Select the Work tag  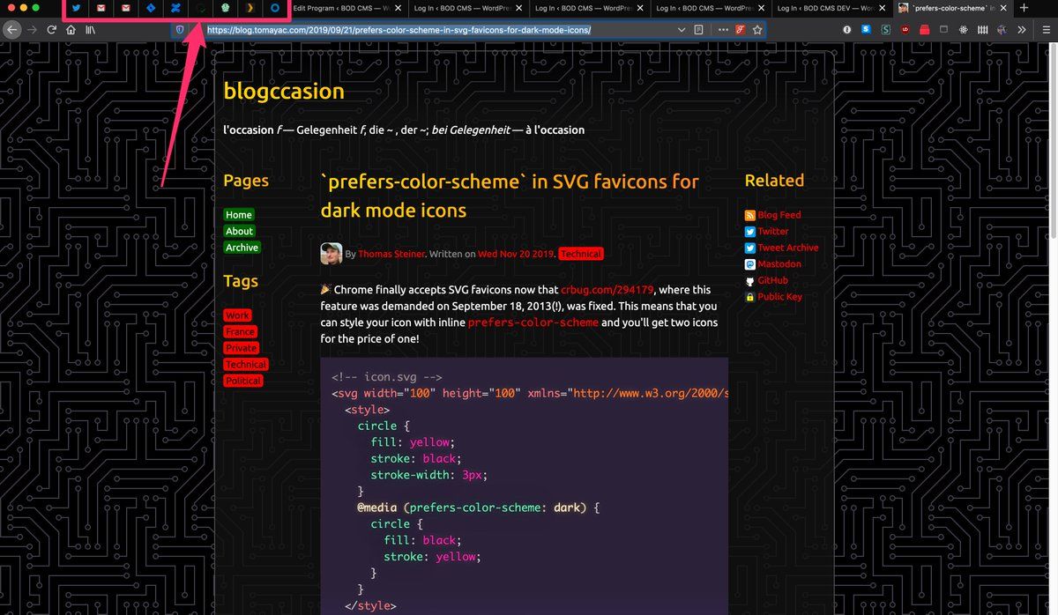click(237, 315)
